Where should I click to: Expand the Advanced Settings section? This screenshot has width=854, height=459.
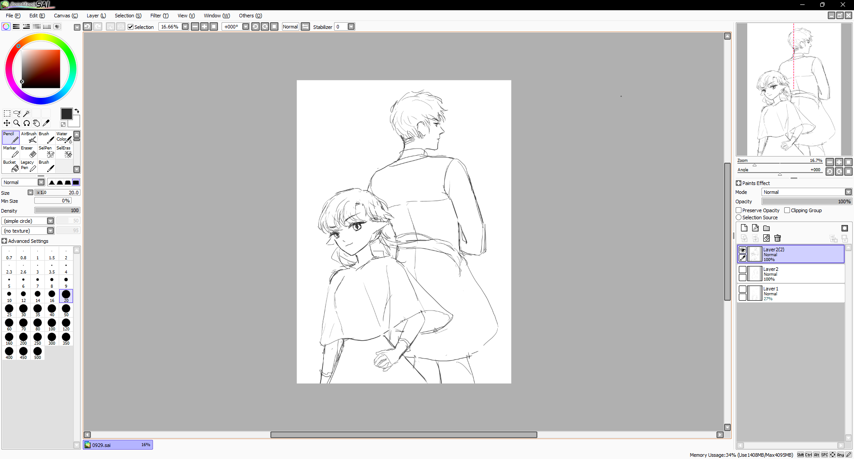click(4, 241)
